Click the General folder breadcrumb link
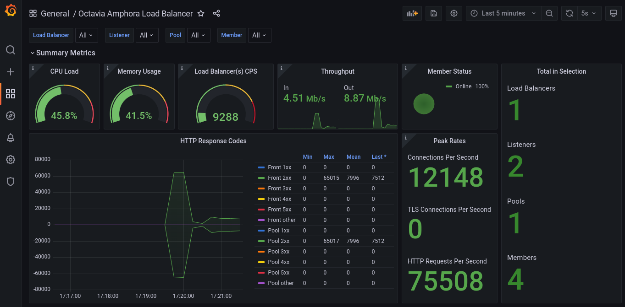The image size is (625, 307). point(55,14)
